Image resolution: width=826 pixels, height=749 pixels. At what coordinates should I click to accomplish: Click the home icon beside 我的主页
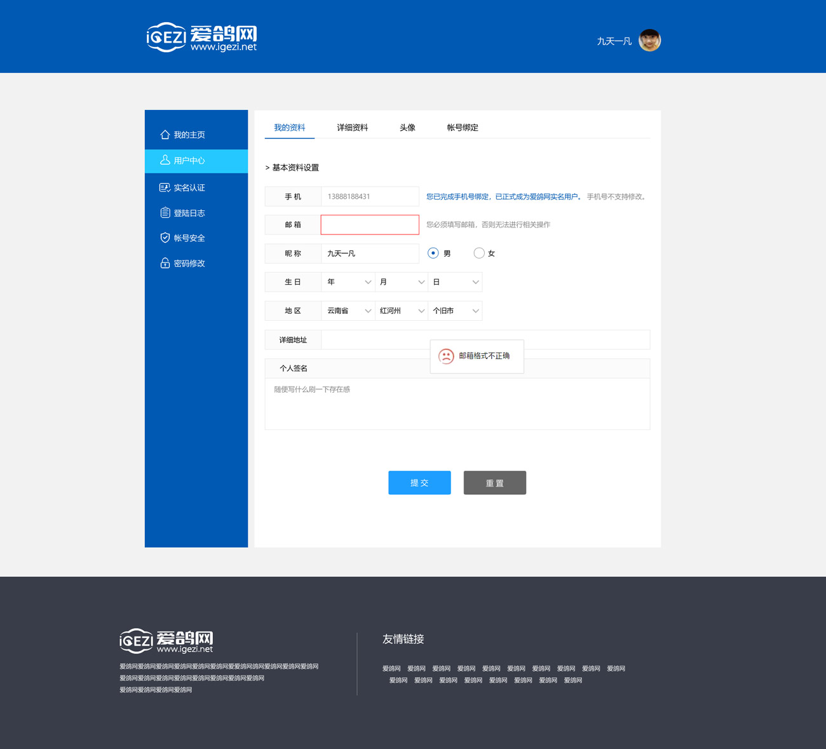tap(165, 135)
